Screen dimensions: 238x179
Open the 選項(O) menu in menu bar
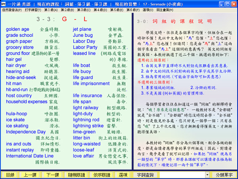[159, 10]
